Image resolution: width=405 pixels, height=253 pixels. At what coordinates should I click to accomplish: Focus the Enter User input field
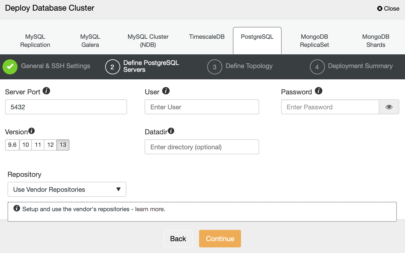coord(202,107)
